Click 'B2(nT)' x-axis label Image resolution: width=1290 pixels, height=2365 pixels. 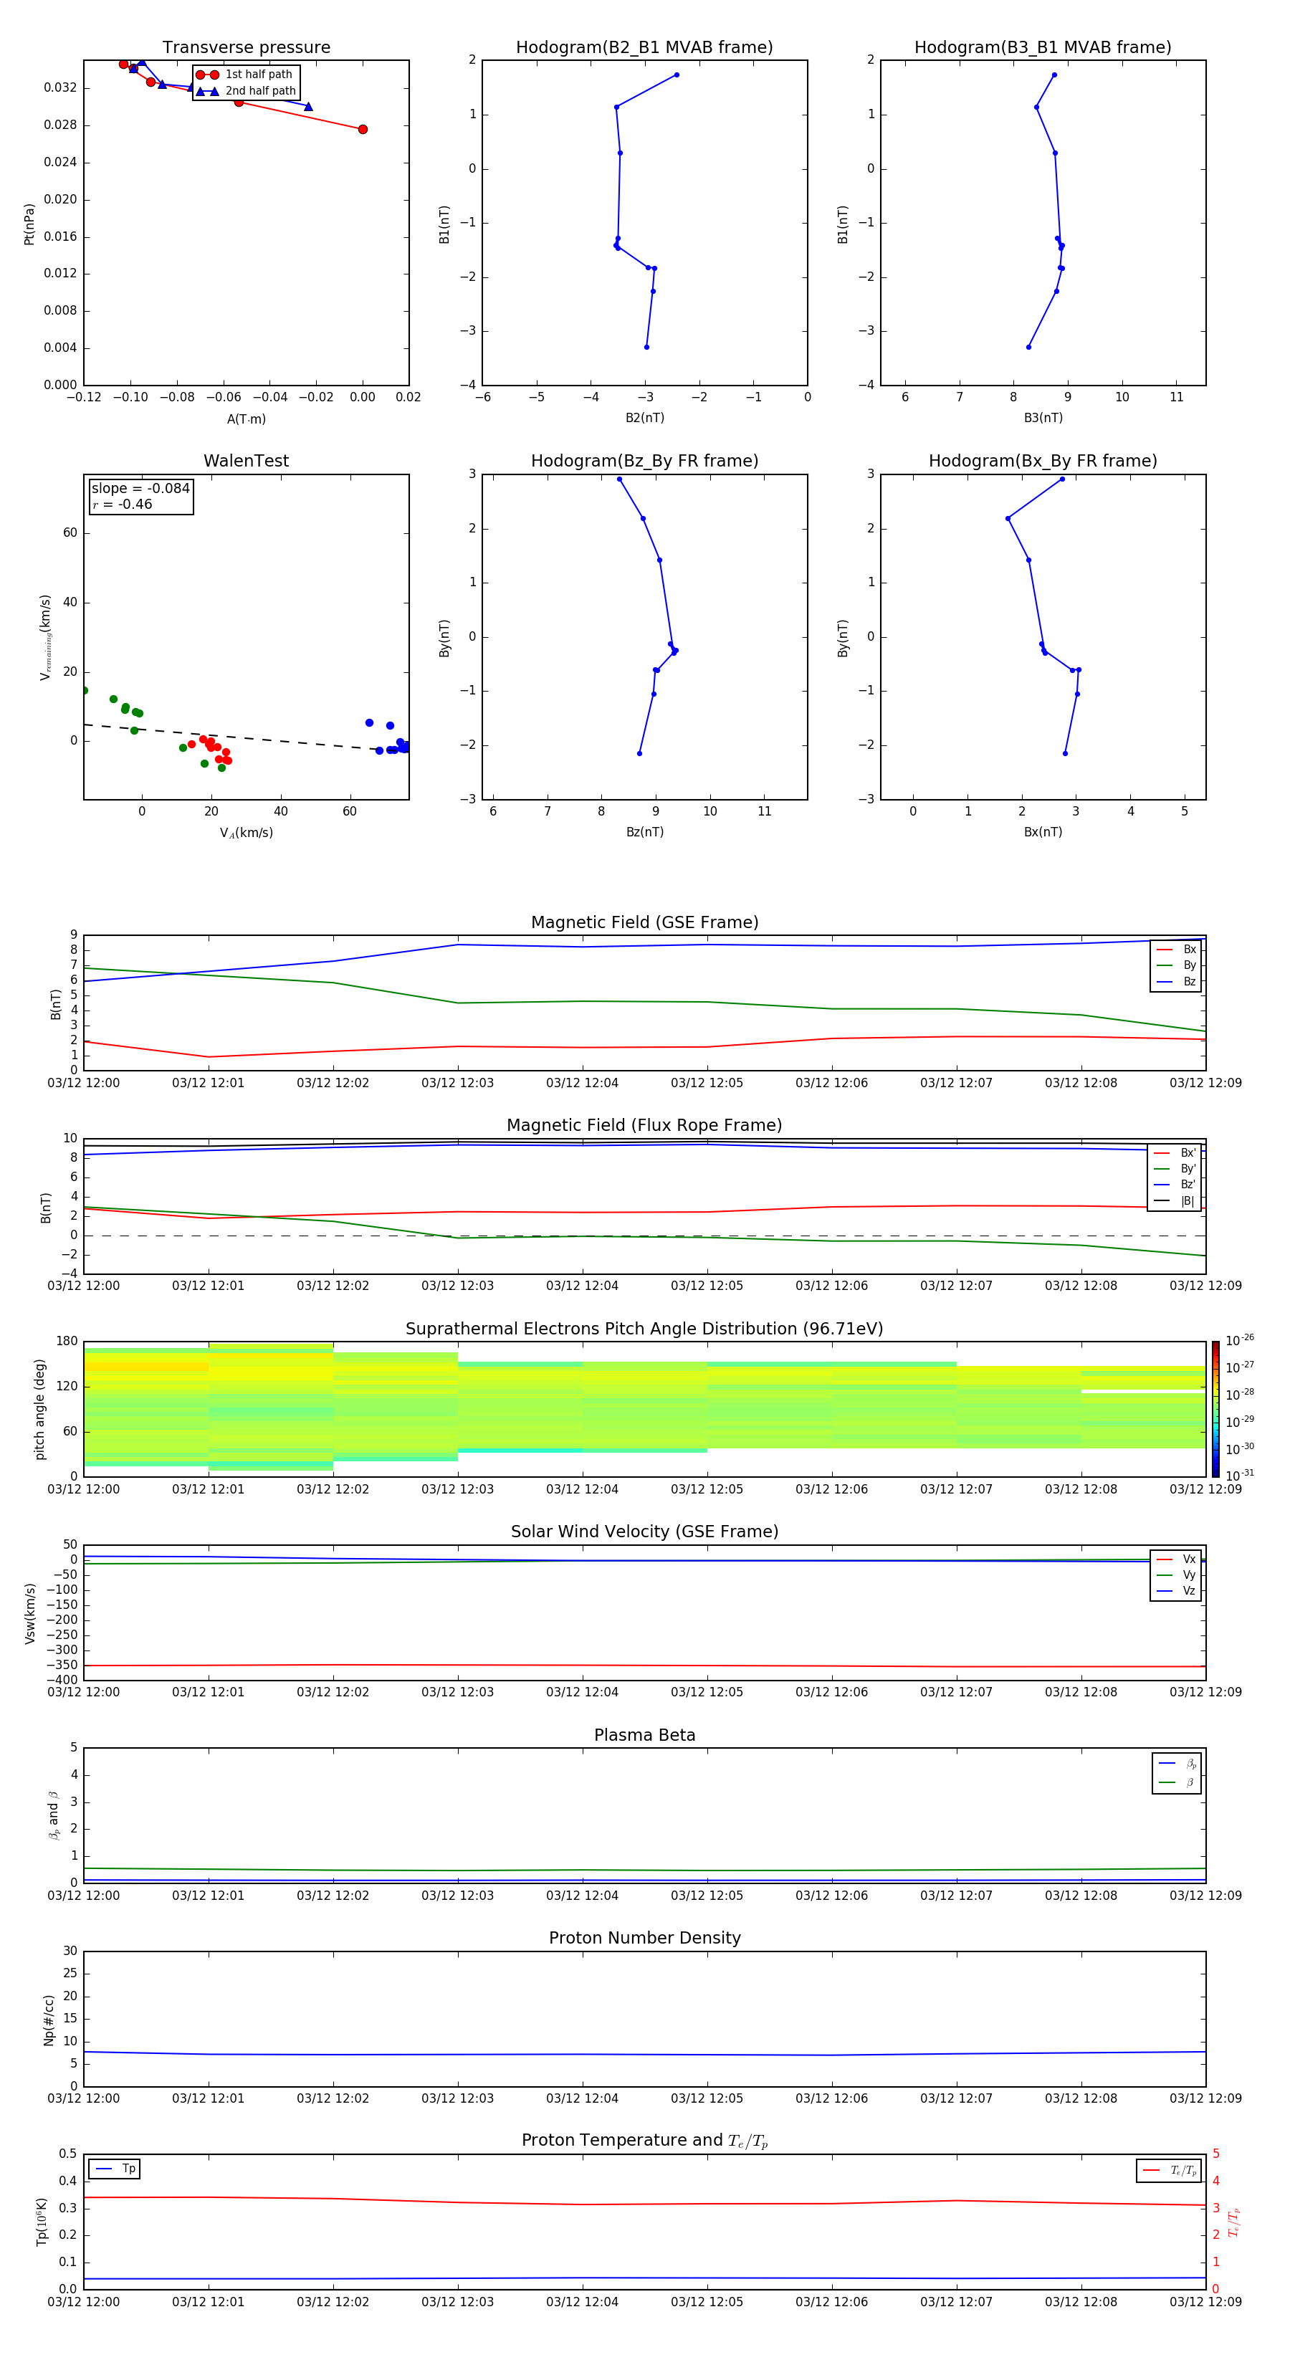[x=644, y=419]
